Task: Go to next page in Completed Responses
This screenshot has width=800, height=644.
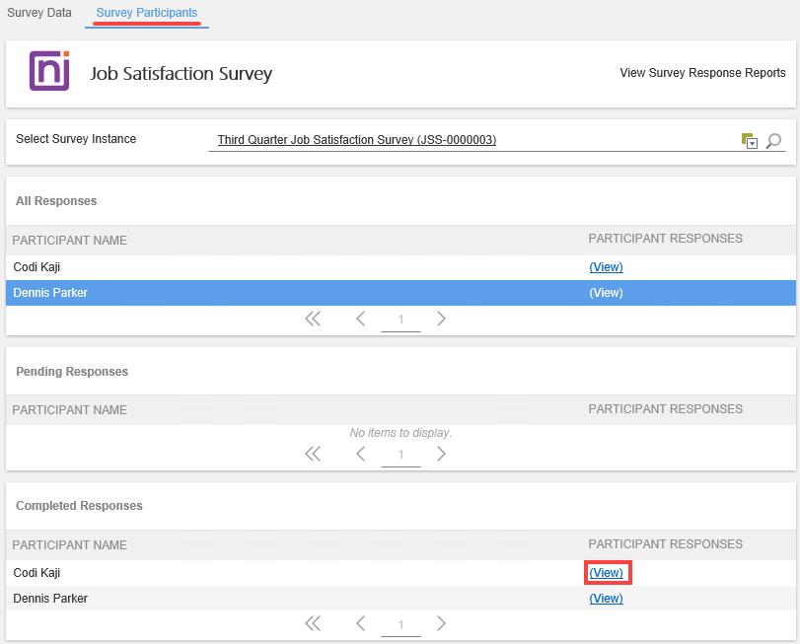Action: point(441,623)
